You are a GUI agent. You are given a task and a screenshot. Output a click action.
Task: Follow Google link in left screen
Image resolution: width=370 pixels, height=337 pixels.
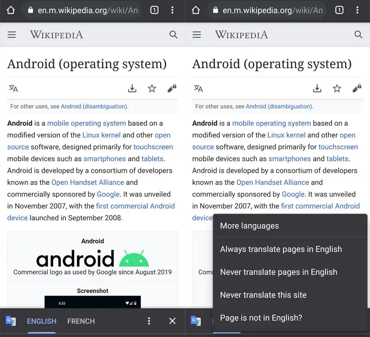108,194
